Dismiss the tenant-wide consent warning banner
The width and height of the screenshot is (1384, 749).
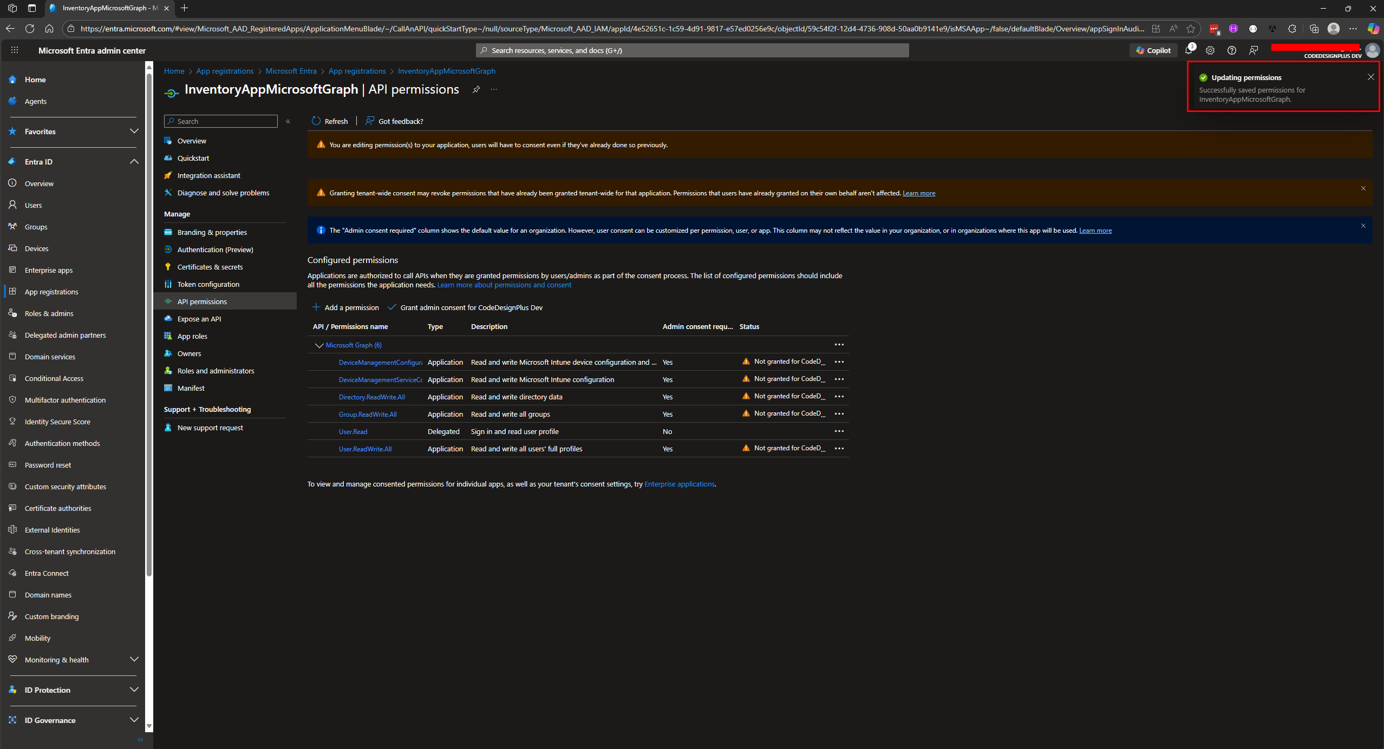1363,188
